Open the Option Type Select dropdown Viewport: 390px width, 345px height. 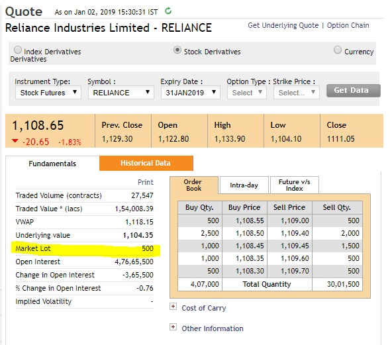(x=247, y=93)
